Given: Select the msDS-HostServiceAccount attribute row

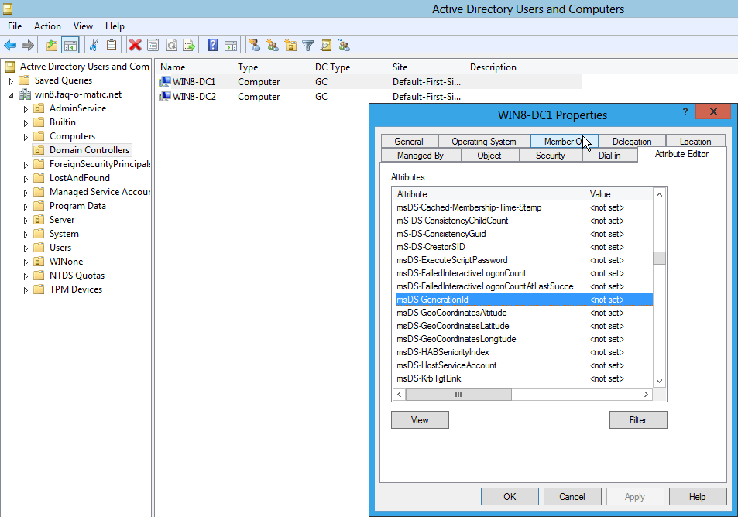Looking at the screenshot, I should [x=523, y=365].
